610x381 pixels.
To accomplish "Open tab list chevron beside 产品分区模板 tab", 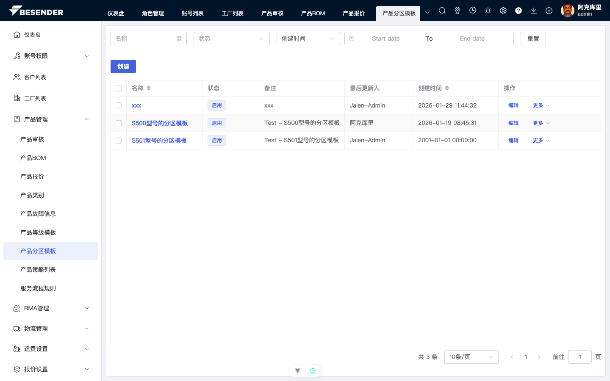I will tap(427, 13).
